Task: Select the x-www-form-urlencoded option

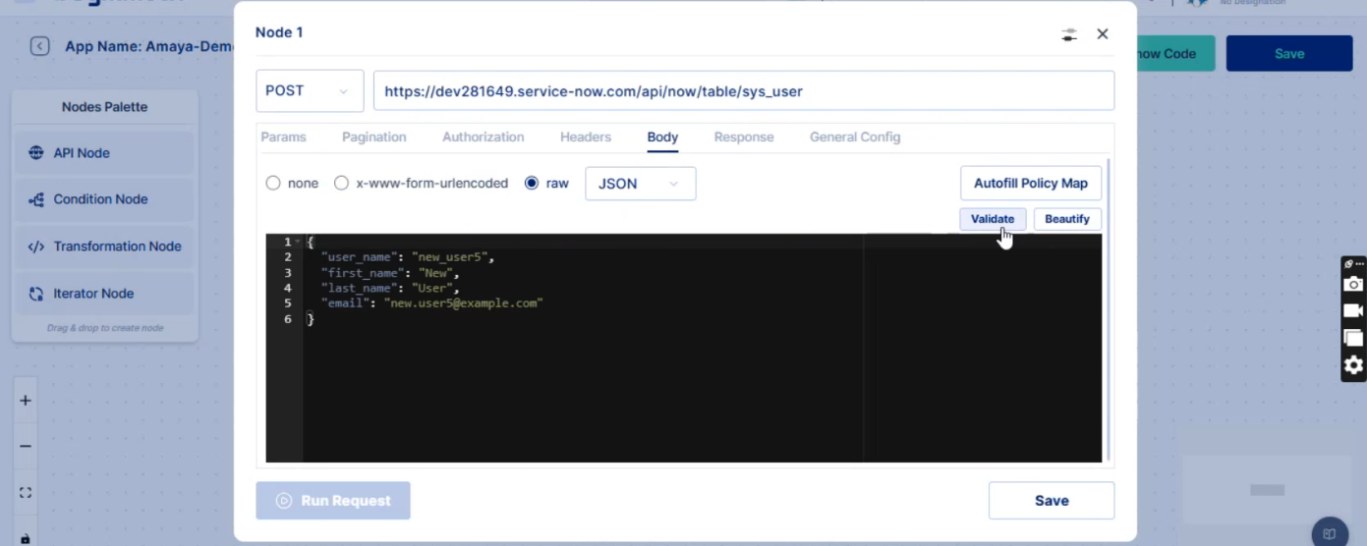Action: (x=341, y=184)
